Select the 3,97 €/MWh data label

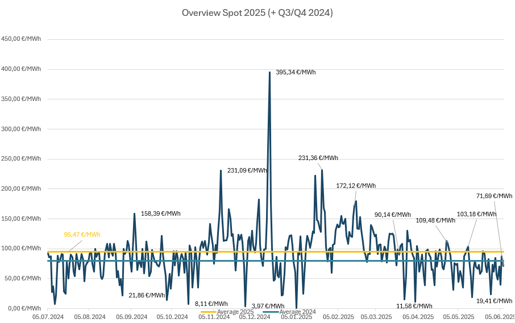[x=268, y=306]
